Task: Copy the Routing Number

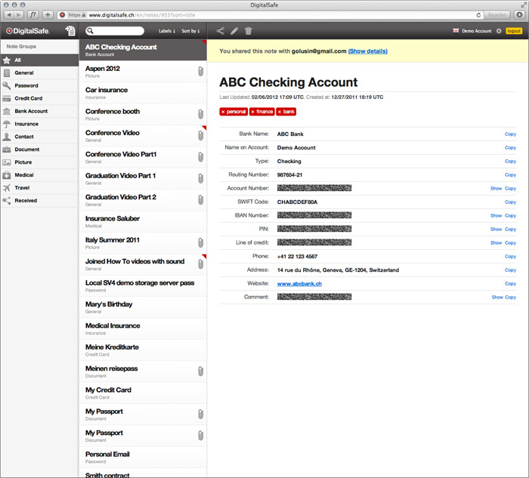Action: click(510, 175)
